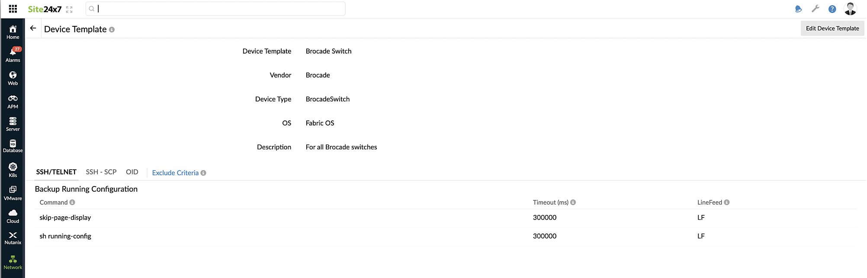Open APM binoculars icon

pyautogui.click(x=13, y=101)
